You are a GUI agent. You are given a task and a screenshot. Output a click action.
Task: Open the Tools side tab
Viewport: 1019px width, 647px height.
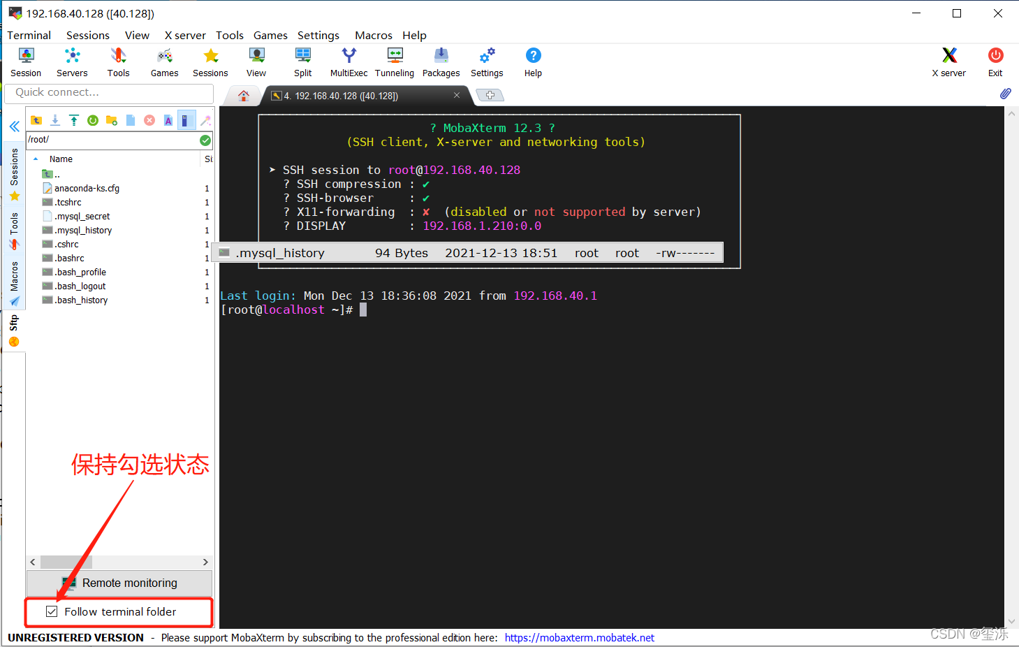pyautogui.click(x=14, y=231)
